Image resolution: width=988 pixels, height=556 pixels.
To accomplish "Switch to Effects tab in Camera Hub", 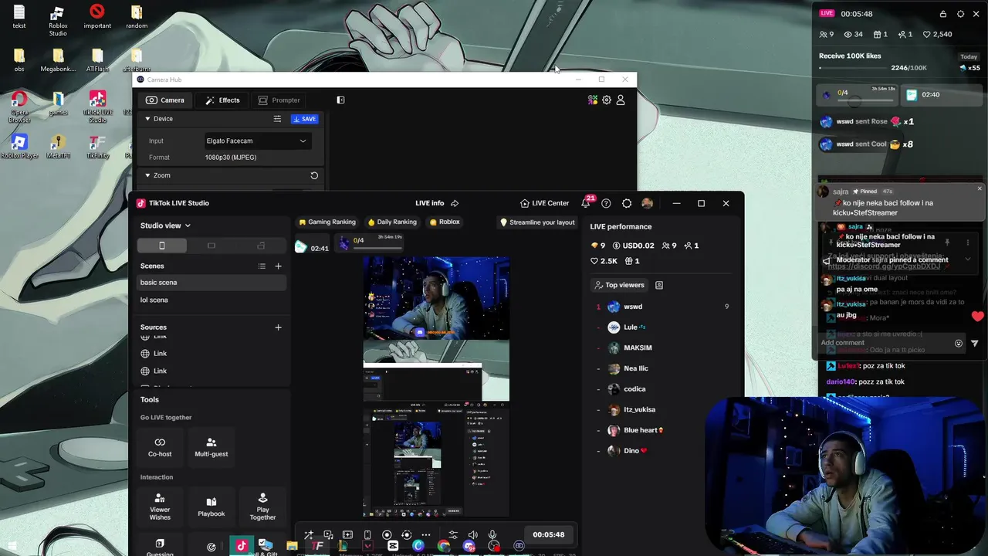I will click(222, 100).
